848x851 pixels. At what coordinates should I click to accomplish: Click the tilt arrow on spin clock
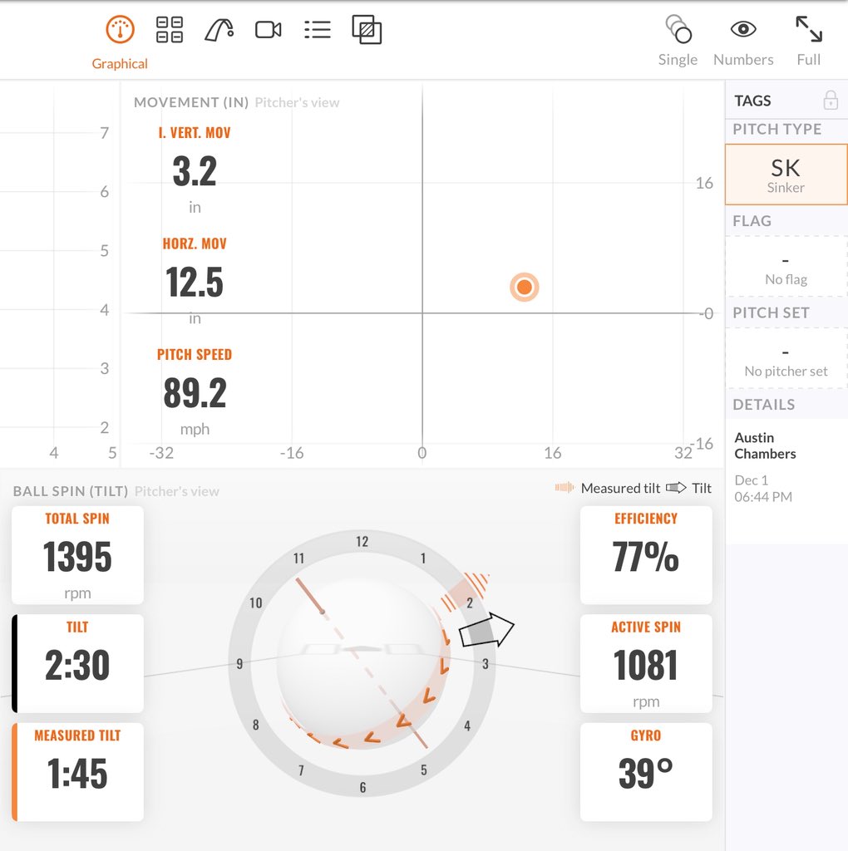coord(486,631)
